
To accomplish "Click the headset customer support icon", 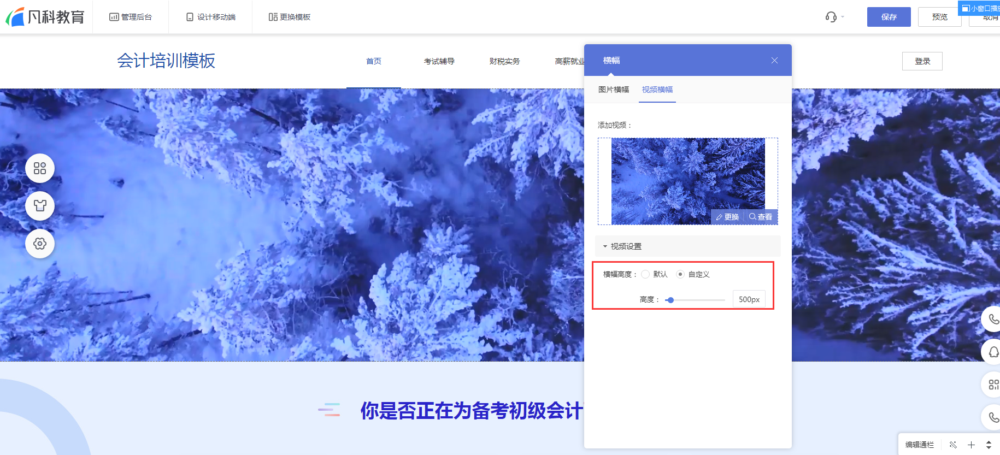I will click(831, 17).
